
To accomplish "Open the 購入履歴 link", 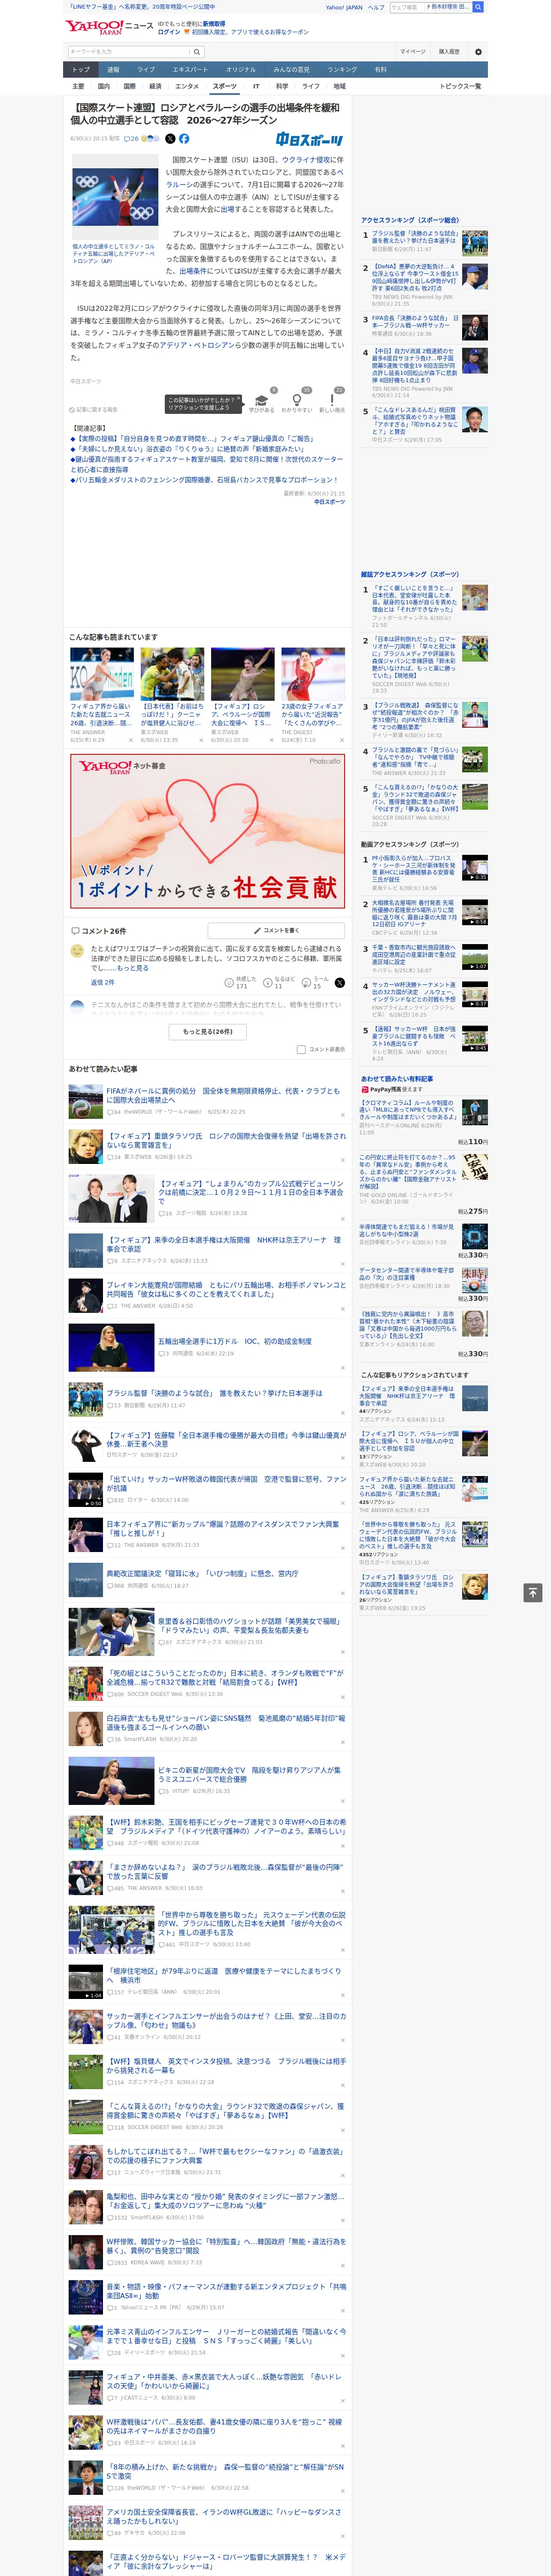I will [449, 51].
